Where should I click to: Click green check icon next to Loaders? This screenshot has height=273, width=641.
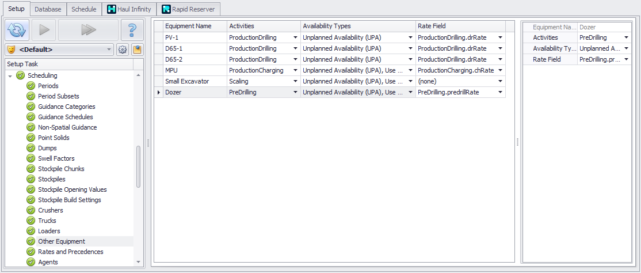click(x=30, y=231)
